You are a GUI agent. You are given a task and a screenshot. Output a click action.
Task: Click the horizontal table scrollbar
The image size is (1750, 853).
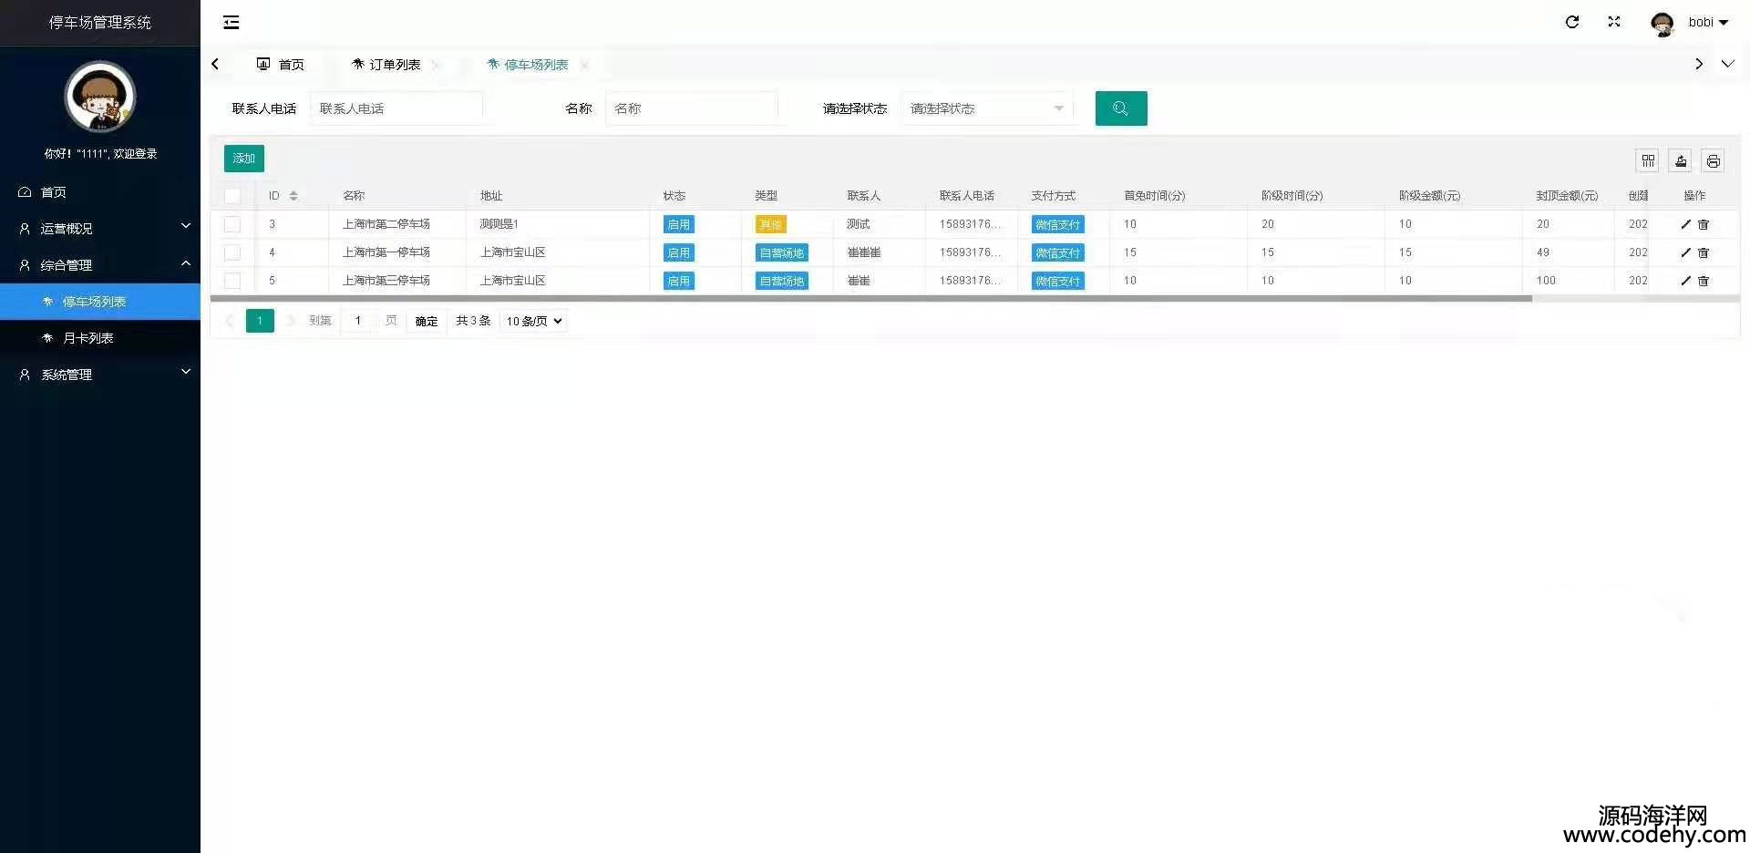pyautogui.click(x=870, y=299)
